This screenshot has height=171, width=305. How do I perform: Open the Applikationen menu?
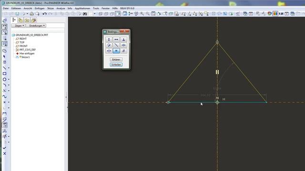pyautogui.click(x=82, y=9)
